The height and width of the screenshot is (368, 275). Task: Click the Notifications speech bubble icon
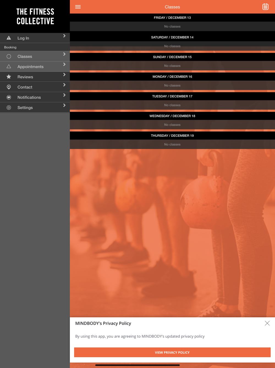coord(9,97)
